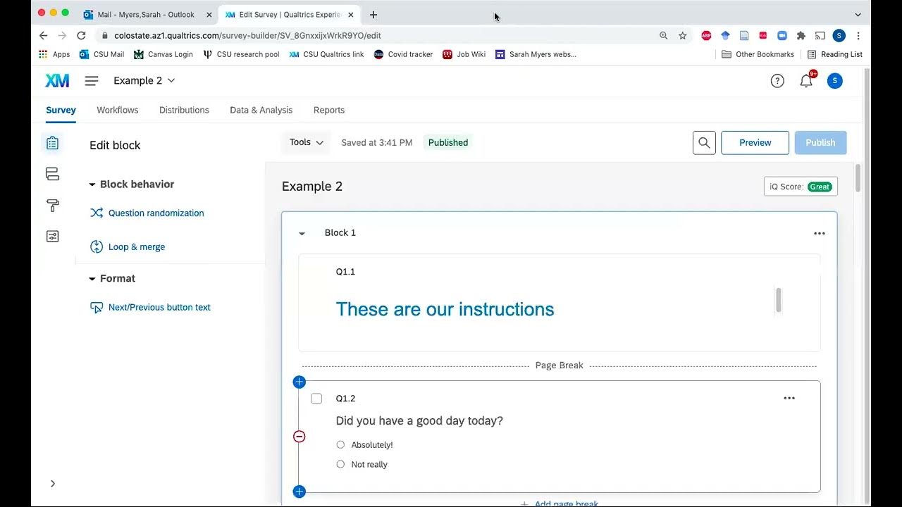Click the Q1.1 inner scrollbar thumb
902x507 pixels.
point(778,300)
